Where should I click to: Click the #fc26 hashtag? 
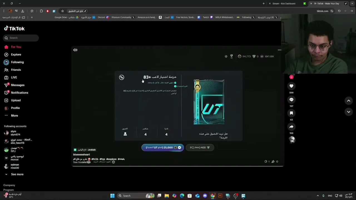[95, 159]
